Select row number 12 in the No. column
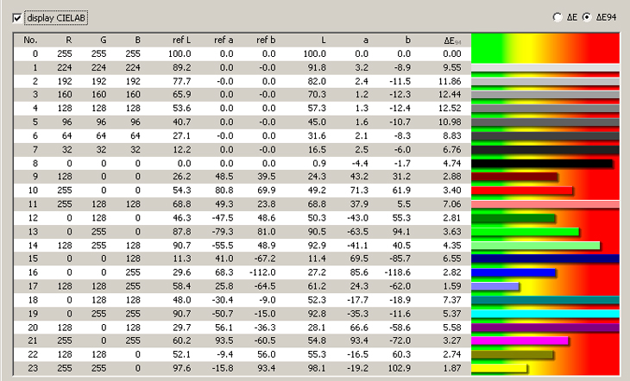 [31, 217]
